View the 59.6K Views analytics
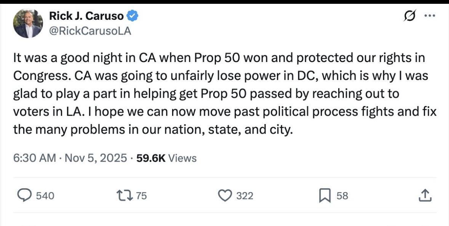449x226 pixels. pyautogui.click(x=150, y=158)
